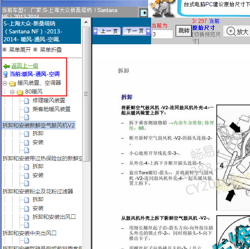Collapse the 80暖风 tree node

coord(12,92)
